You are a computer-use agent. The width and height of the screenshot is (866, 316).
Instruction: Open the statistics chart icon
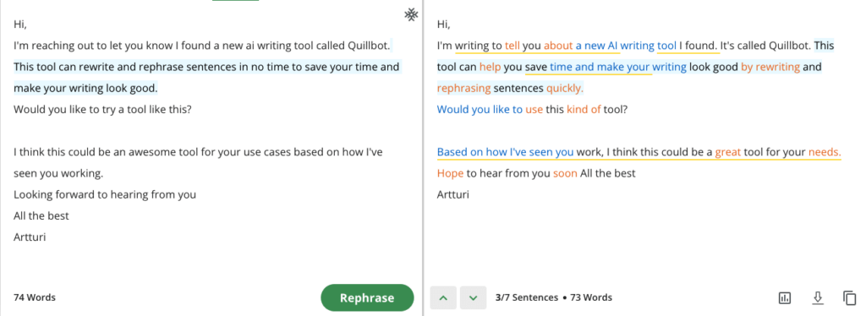click(x=784, y=297)
